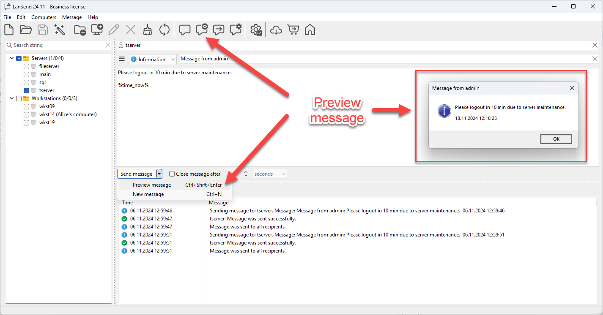The width and height of the screenshot is (603, 315).
Task: Click the Send message button
Action: click(136, 174)
